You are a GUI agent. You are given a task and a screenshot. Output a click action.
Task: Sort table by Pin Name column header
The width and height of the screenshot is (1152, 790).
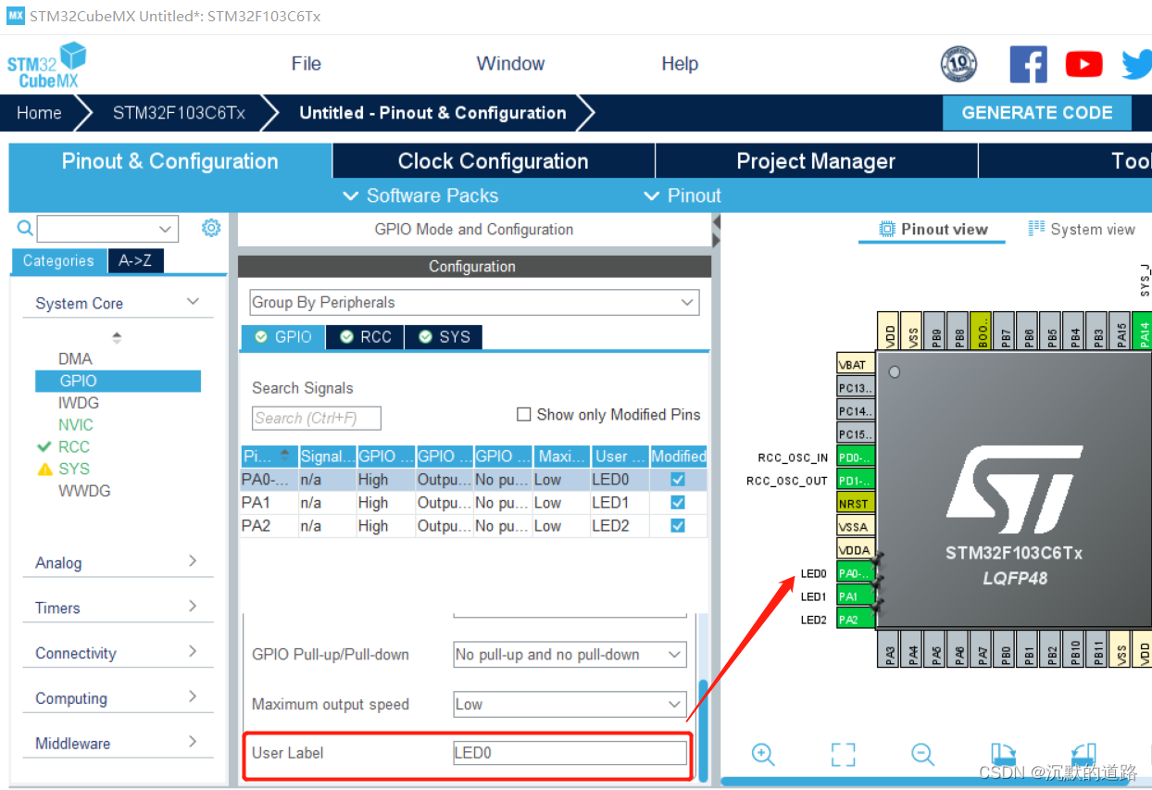[269, 457]
